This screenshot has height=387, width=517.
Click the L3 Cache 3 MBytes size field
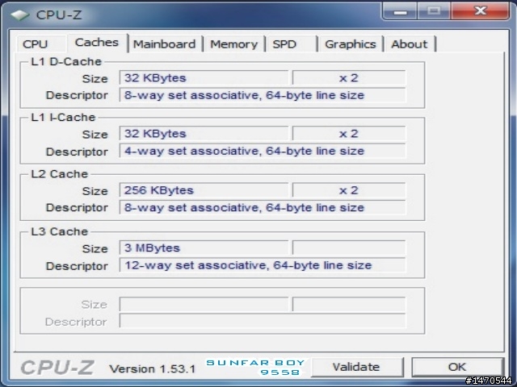point(204,248)
